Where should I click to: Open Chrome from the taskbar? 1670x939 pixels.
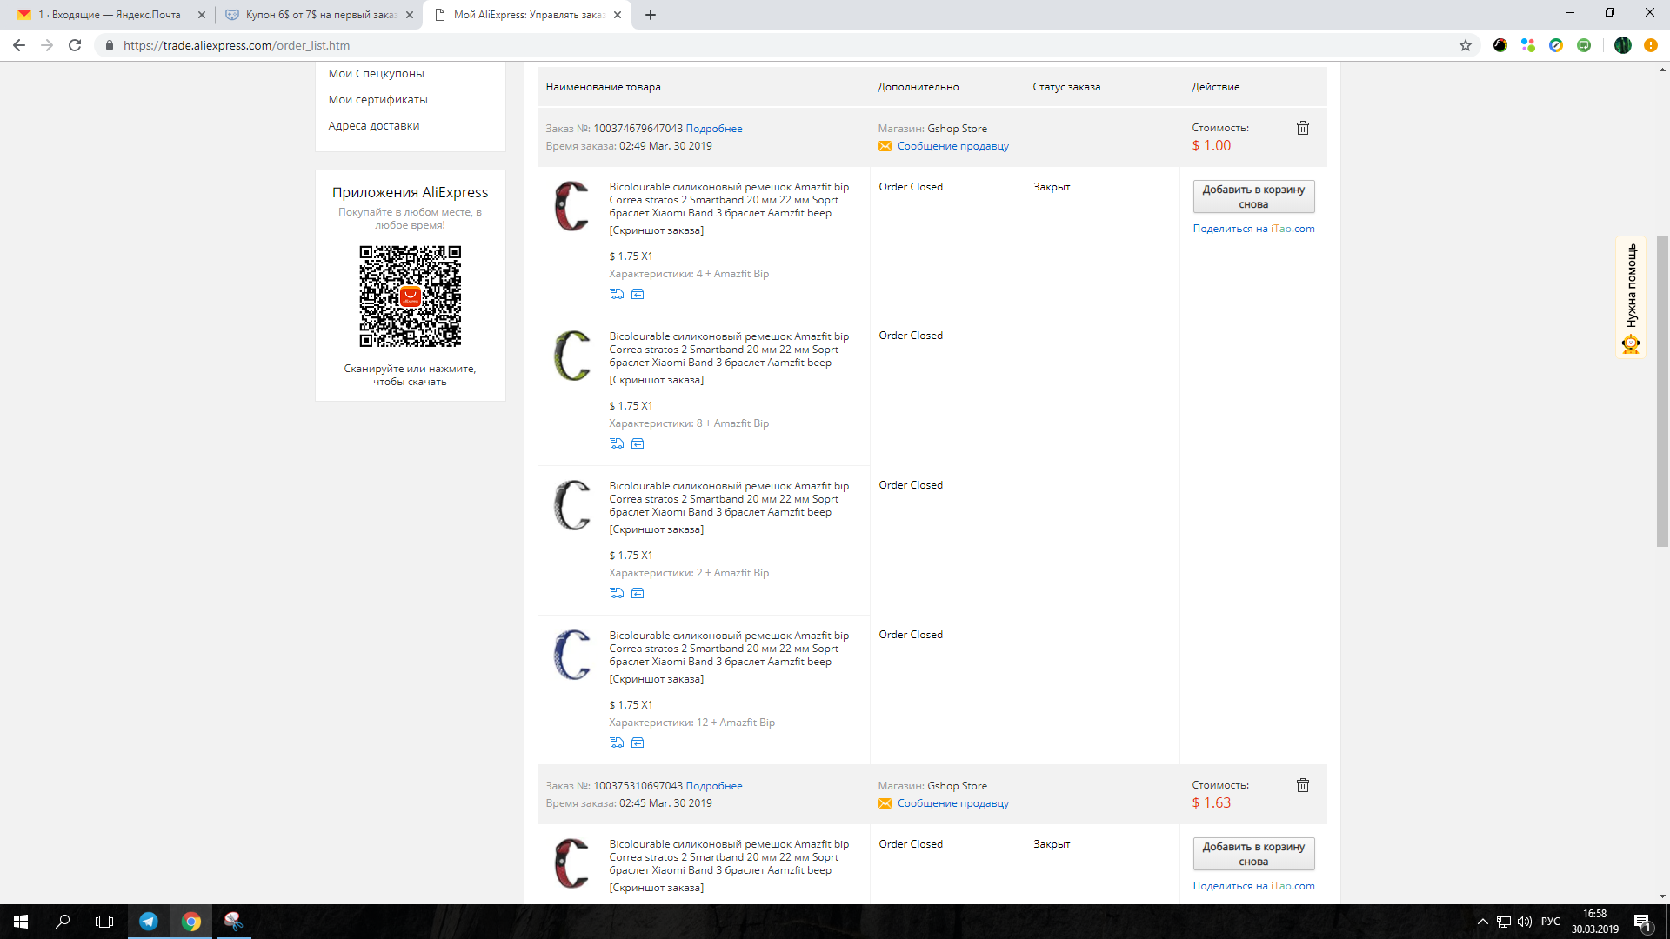click(191, 922)
